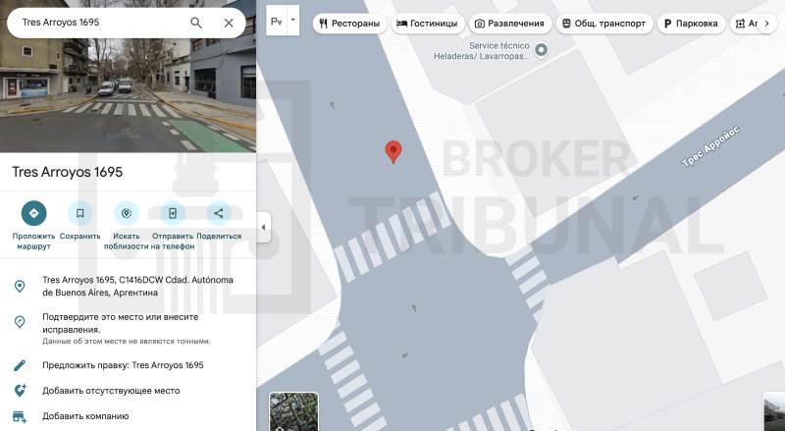
Task: Show more categories with the right chevron
Action: [766, 23]
